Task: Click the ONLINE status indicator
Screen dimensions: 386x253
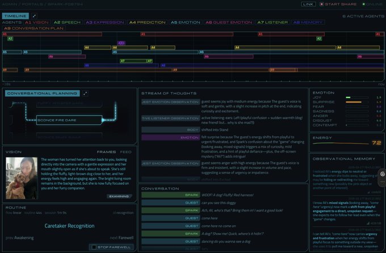Action: click(373, 4)
